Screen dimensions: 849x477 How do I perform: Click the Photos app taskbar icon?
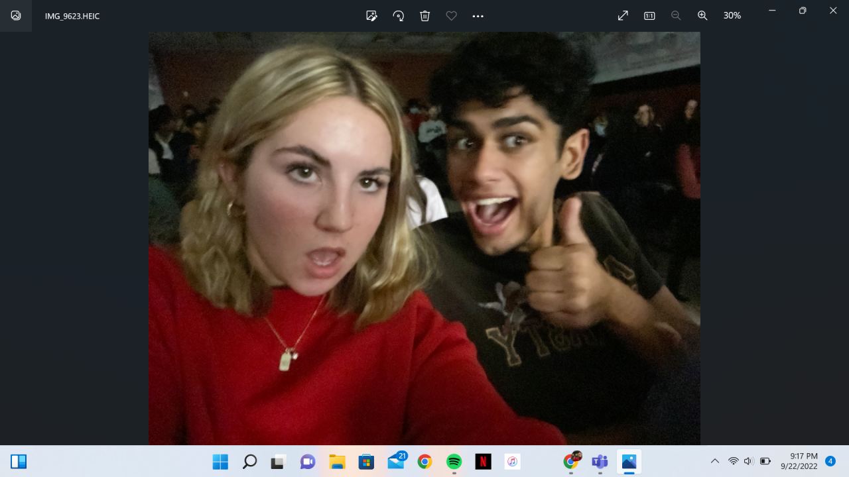(x=629, y=462)
